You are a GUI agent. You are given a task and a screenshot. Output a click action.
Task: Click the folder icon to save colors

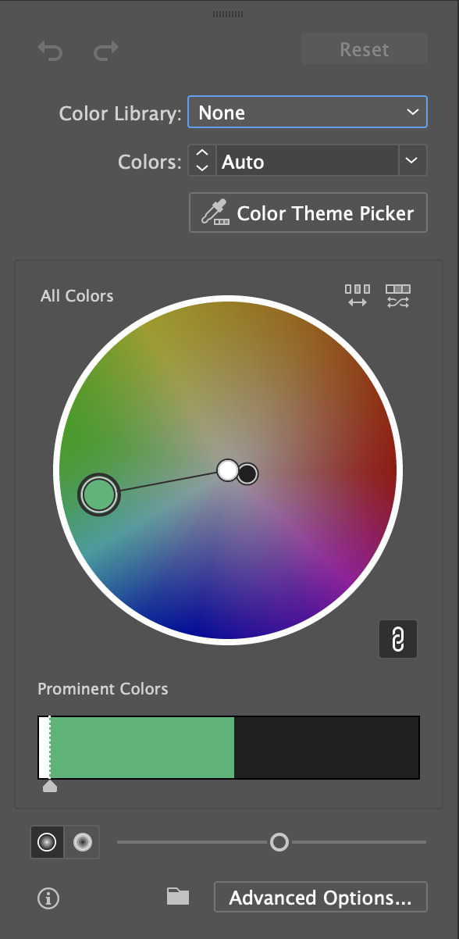point(178,896)
